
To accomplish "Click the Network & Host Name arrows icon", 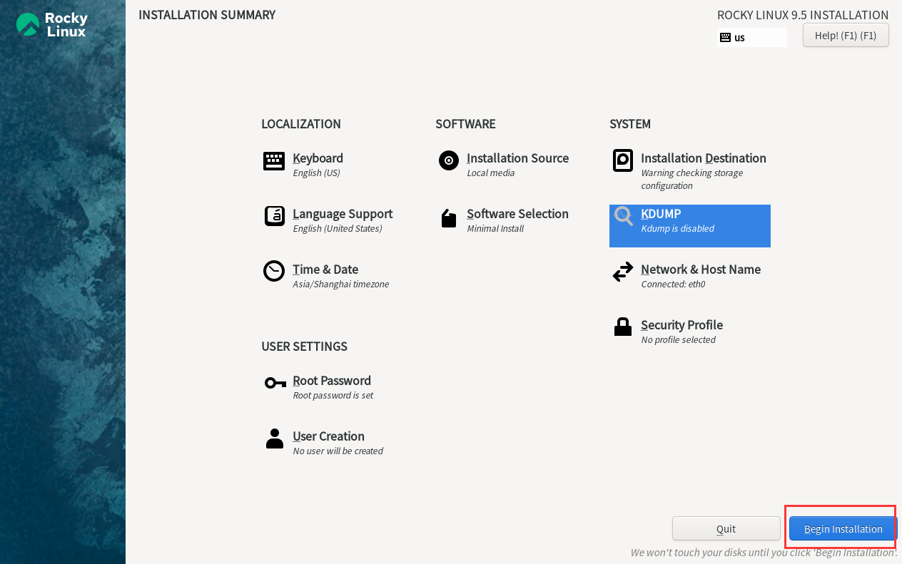I will coord(622,272).
